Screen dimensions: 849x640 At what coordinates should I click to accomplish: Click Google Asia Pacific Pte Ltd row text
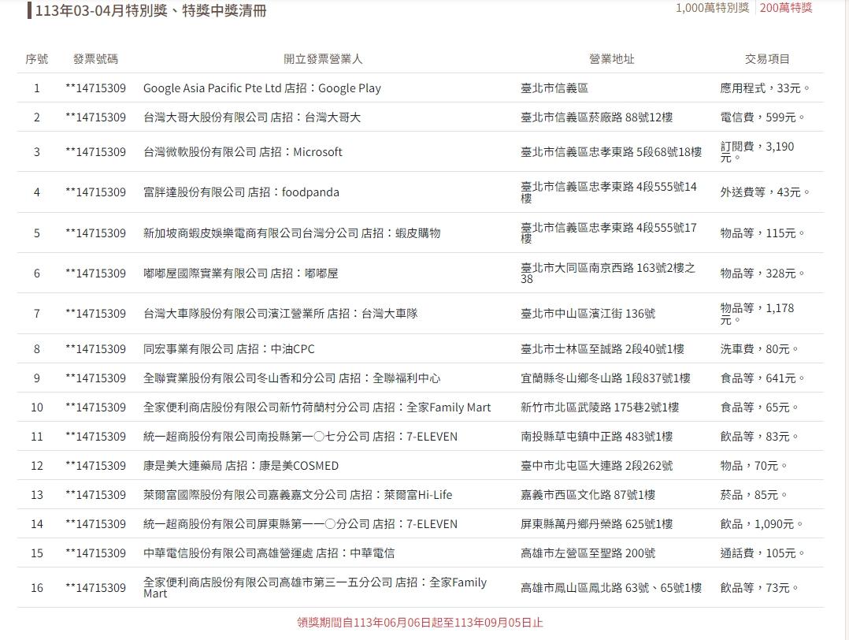coord(262,87)
